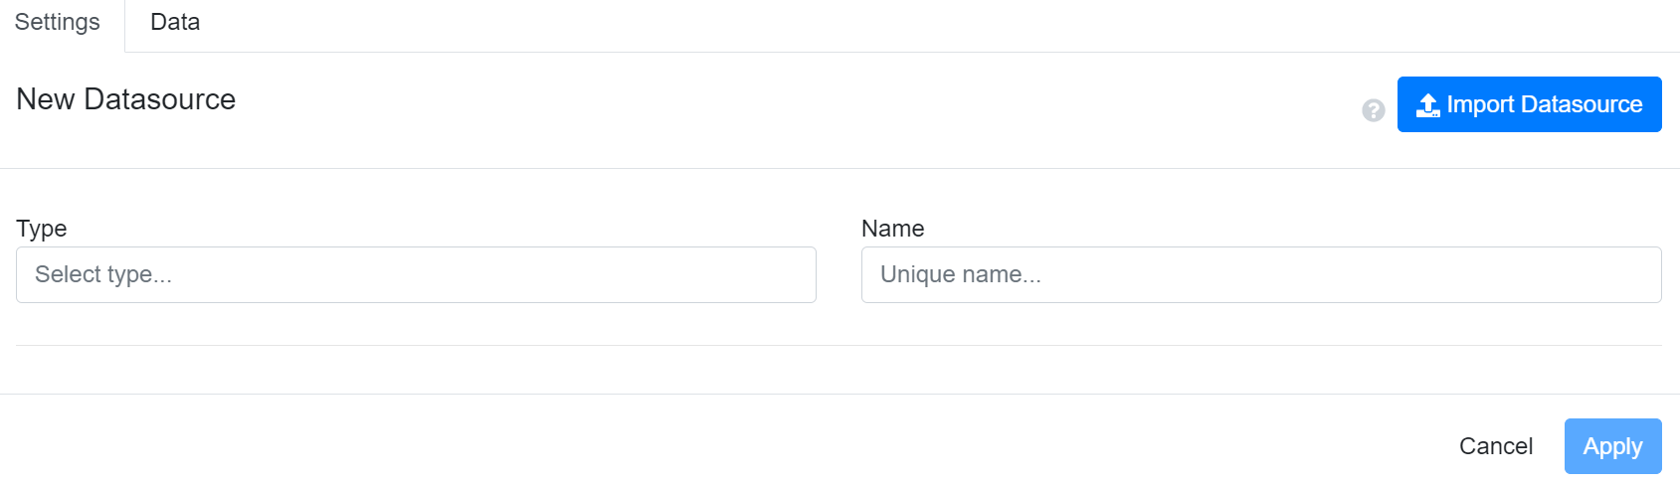
Task: Open the Type selection dropdown
Action: [416, 275]
